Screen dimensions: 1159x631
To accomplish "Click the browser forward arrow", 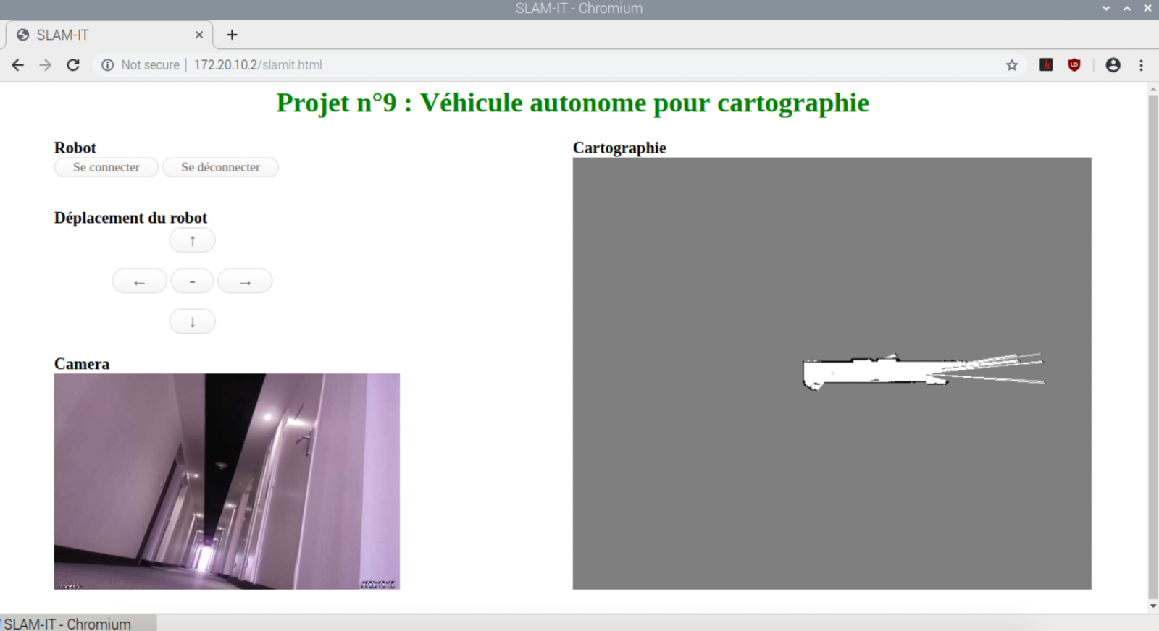I will (x=46, y=65).
